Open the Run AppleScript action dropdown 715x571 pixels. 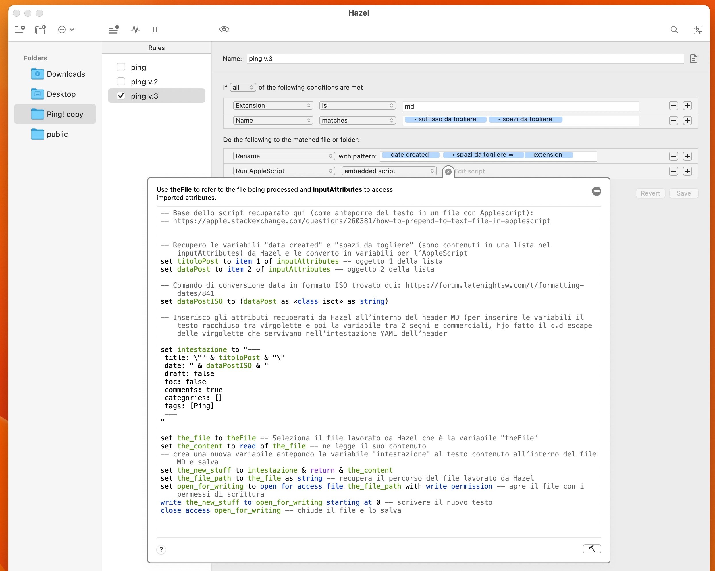(x=284, y=171)
